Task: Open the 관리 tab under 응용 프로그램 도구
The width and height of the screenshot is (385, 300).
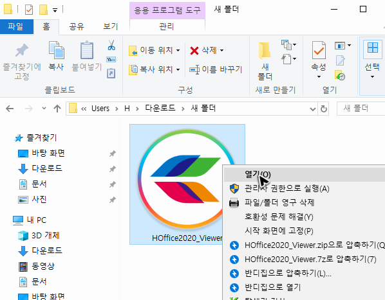Action: [x=167, y=26]
